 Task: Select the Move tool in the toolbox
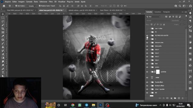pos(3,14)
